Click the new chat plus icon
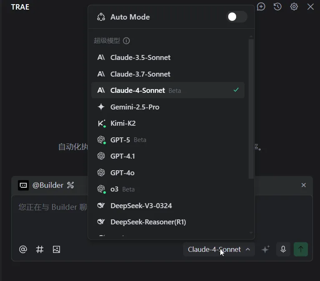Screen dimensions: 320x281 click(261, 7)
